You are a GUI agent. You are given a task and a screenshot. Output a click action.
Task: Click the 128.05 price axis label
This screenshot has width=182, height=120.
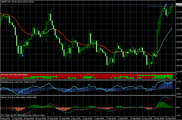pos(179,66)
